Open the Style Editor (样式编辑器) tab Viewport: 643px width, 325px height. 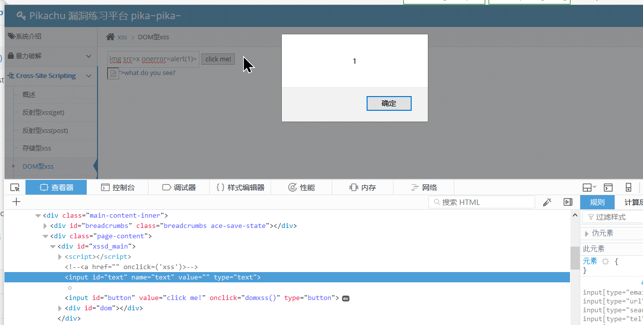tap(240, 187)
